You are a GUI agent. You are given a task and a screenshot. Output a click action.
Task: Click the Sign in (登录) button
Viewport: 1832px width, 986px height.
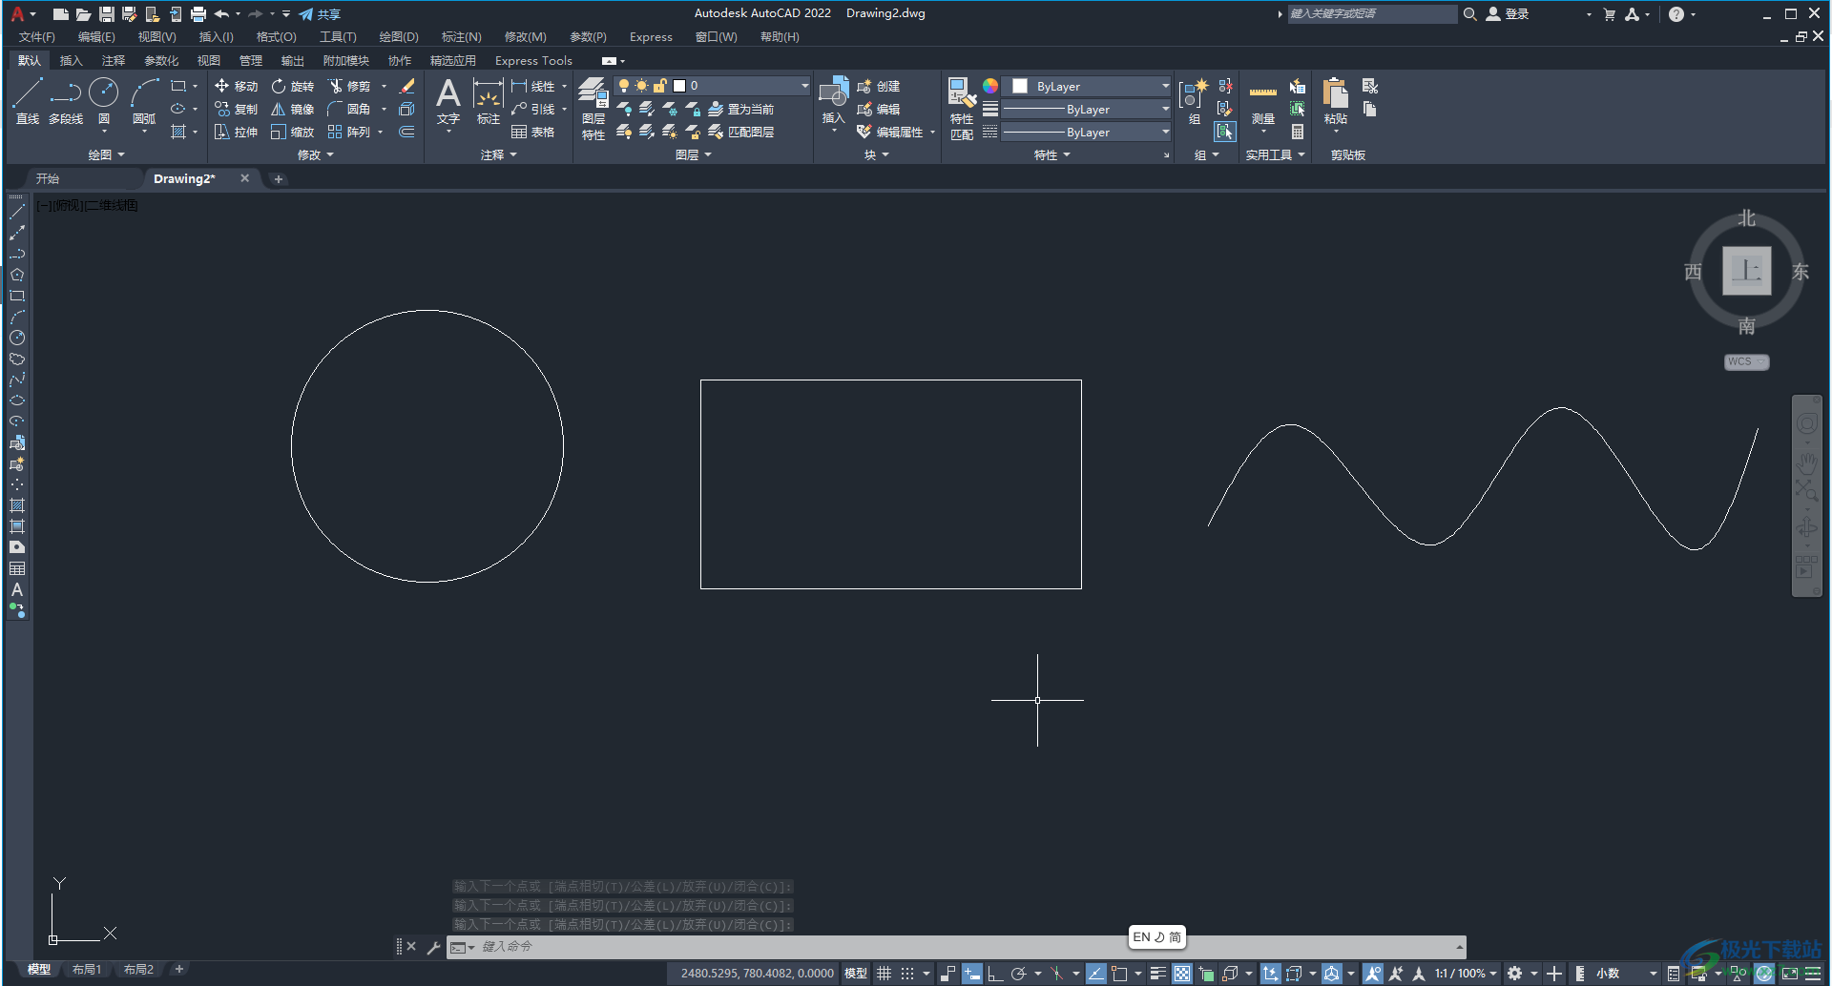pyautogui.click(x=1508, y=14)
